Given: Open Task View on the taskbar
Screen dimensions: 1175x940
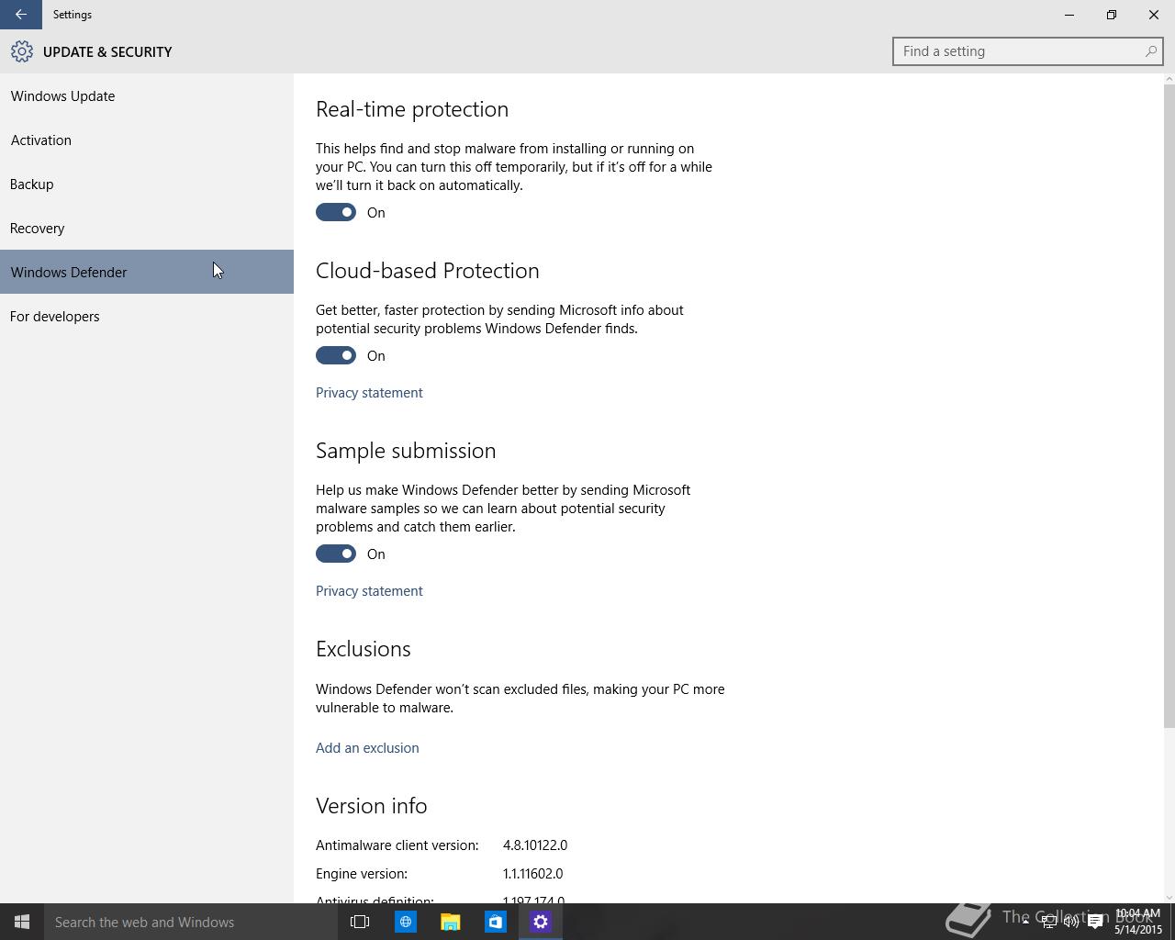Looking at the screenshot, I should click(360, 922).
